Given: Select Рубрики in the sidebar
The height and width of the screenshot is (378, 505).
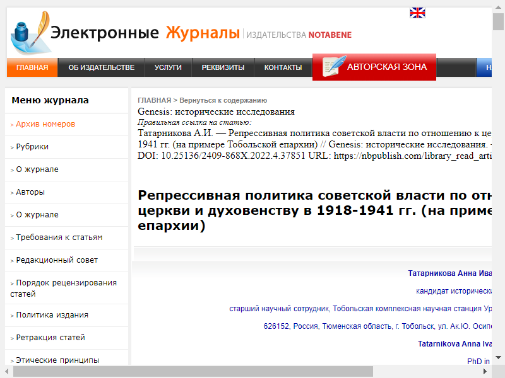Looking at the screenshot, I should click(x=32, y=147).
